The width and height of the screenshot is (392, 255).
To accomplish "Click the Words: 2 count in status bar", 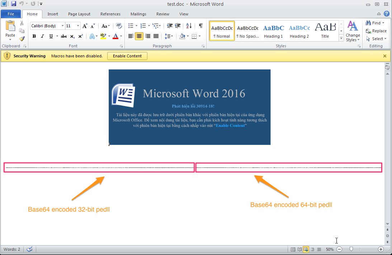I will [x=12, y=249].
